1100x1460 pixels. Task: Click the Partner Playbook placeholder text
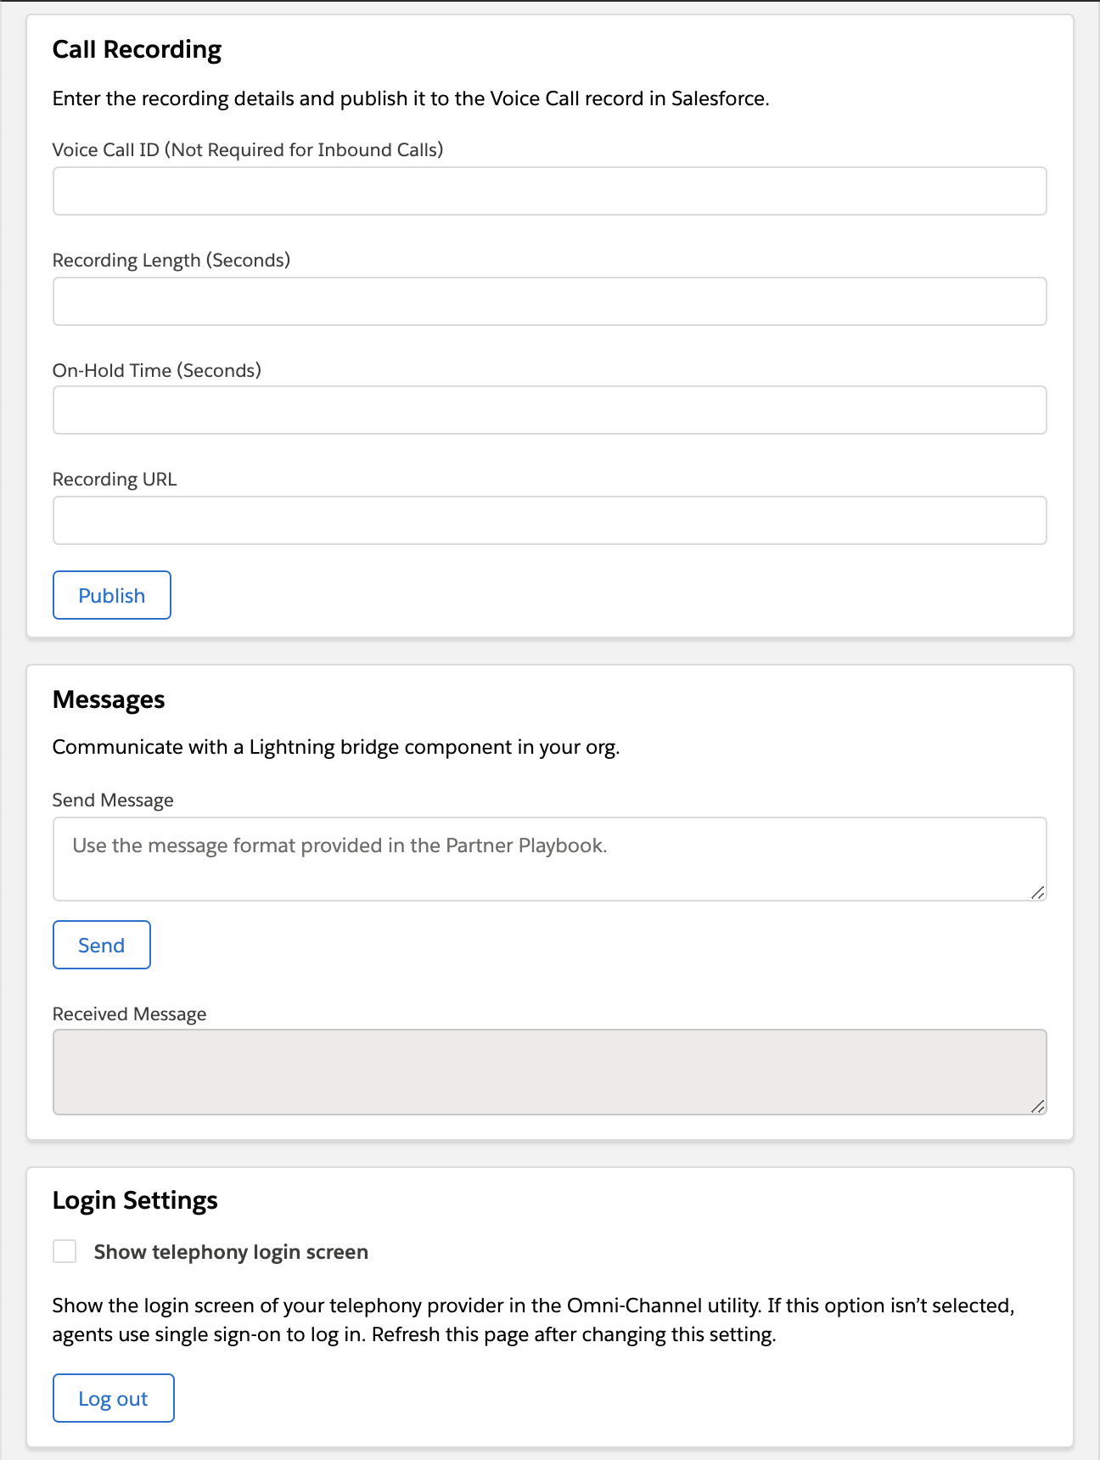pos(340,845)
